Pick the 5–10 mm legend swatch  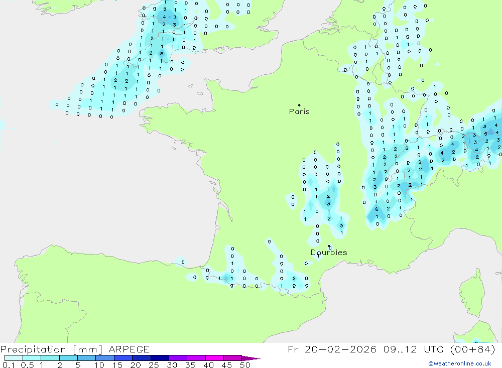(x=86, y=358)
